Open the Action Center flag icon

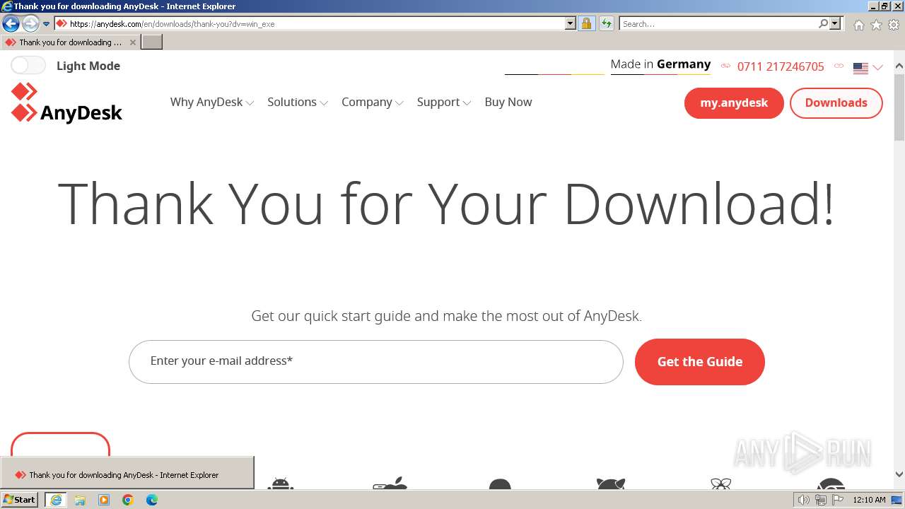pyautogui.click(x=838, y=500)
